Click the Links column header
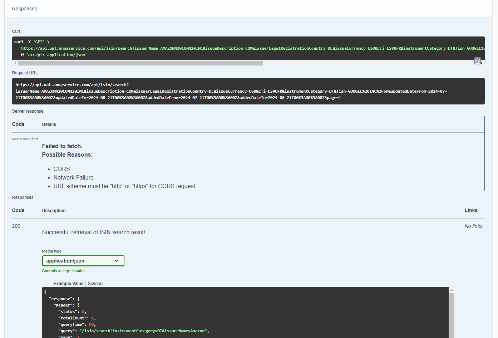The height and width of the screenshot is (338, 498). click(x=471, y=210)
